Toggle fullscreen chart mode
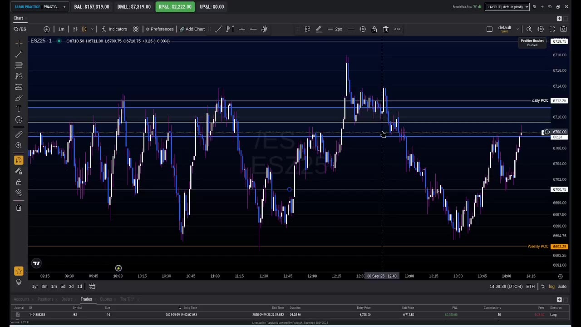The width and height of the screenshot is (581, 327). click(x=552, y=29)
